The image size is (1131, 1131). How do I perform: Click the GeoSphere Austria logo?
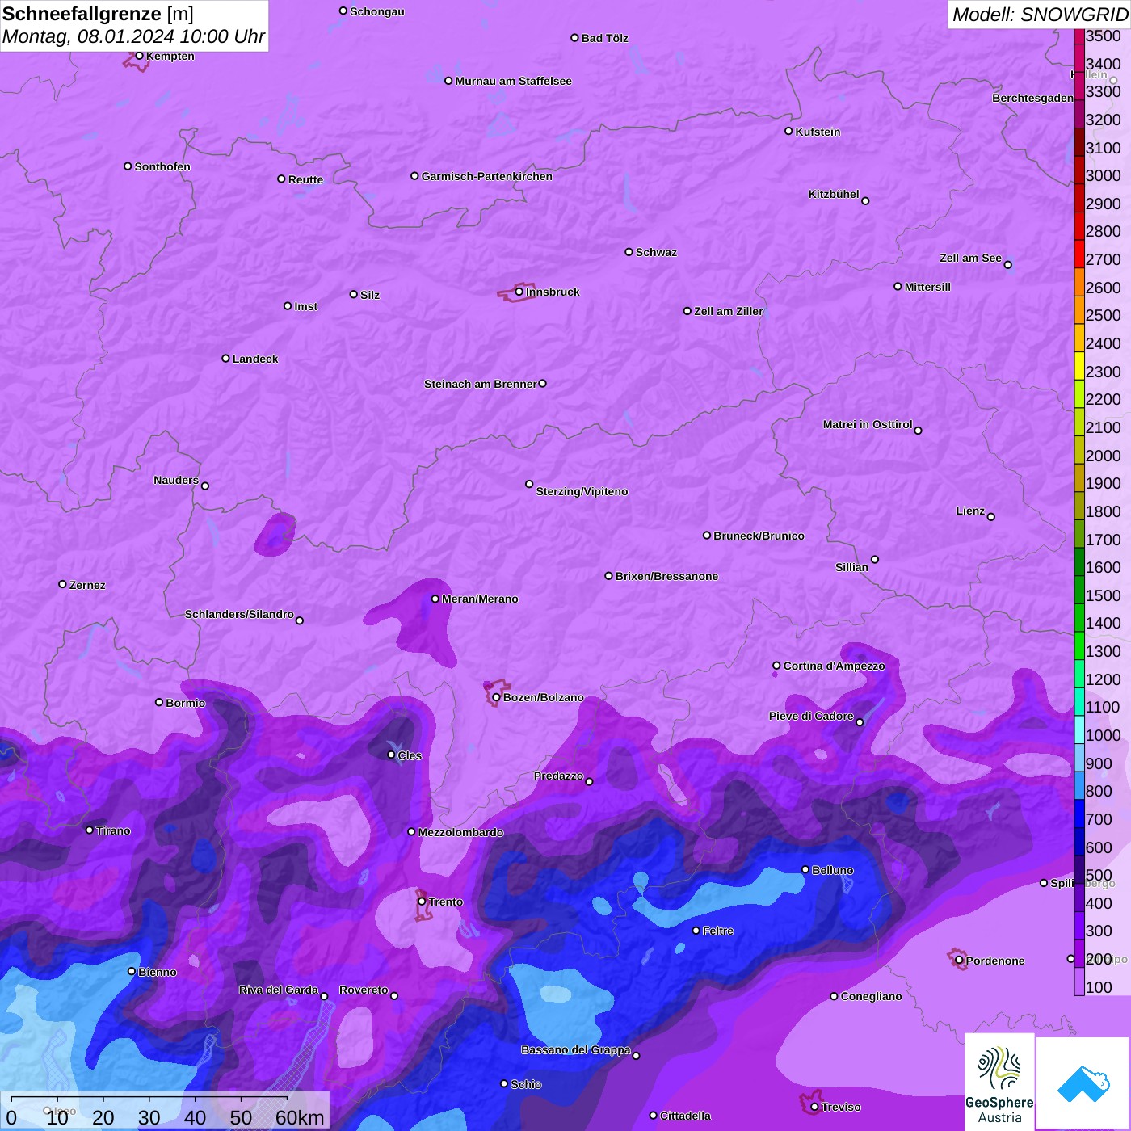pyautogui.click(x=999, y=1083)
